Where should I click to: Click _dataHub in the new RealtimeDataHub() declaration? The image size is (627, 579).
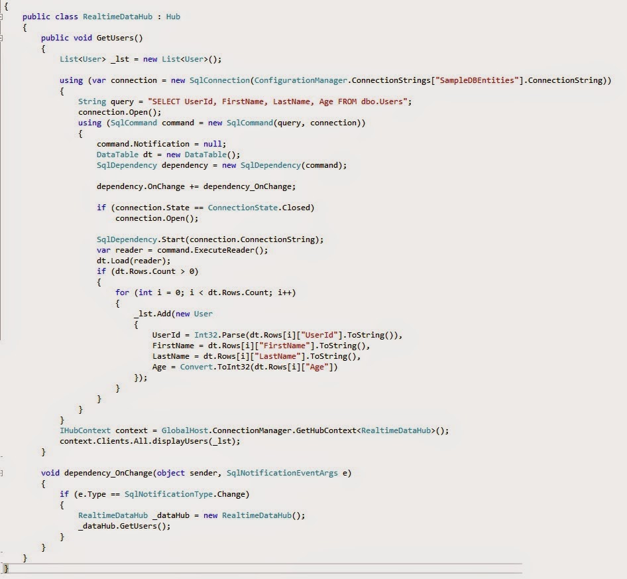coord(171,515)
